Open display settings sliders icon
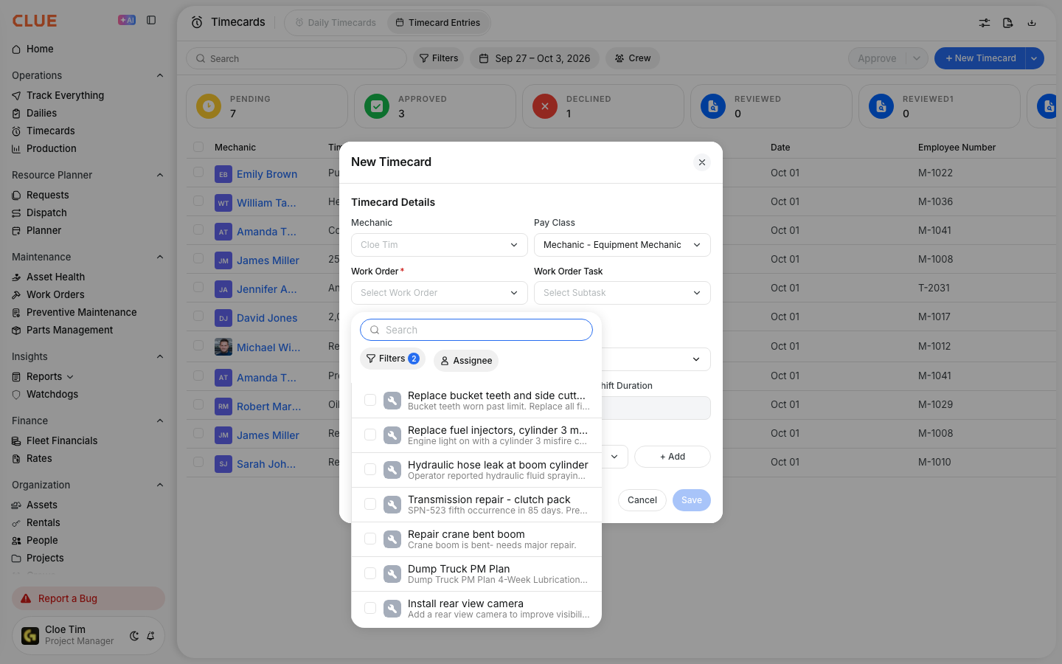This screenshot has height=664, width=1062. pyautogui.click(x=985, y=23)
